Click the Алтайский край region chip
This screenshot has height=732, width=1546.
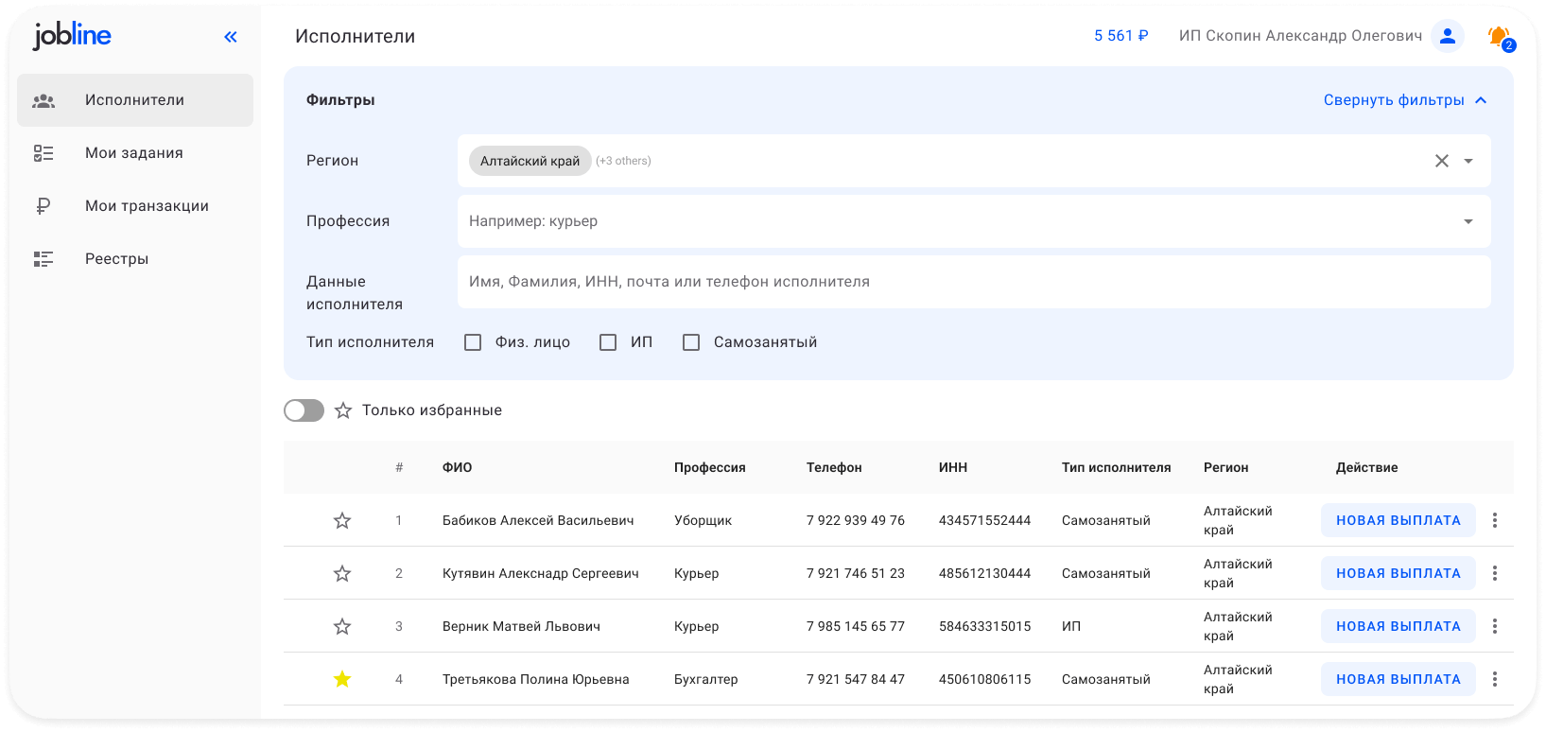530,161
